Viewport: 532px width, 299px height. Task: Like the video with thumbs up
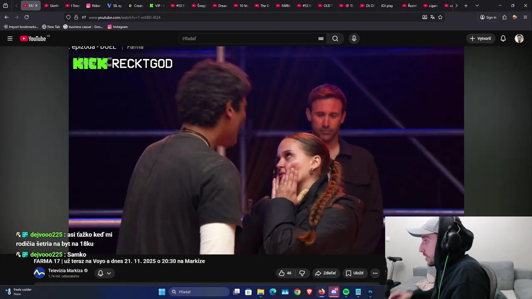pos(285,273)
